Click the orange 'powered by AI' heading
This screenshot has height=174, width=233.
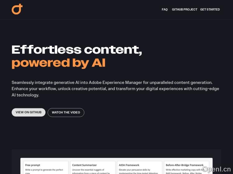click(x=58, y=63)
